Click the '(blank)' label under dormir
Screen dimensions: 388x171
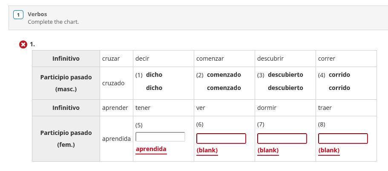pyautogui.click(x=268, y=150)
